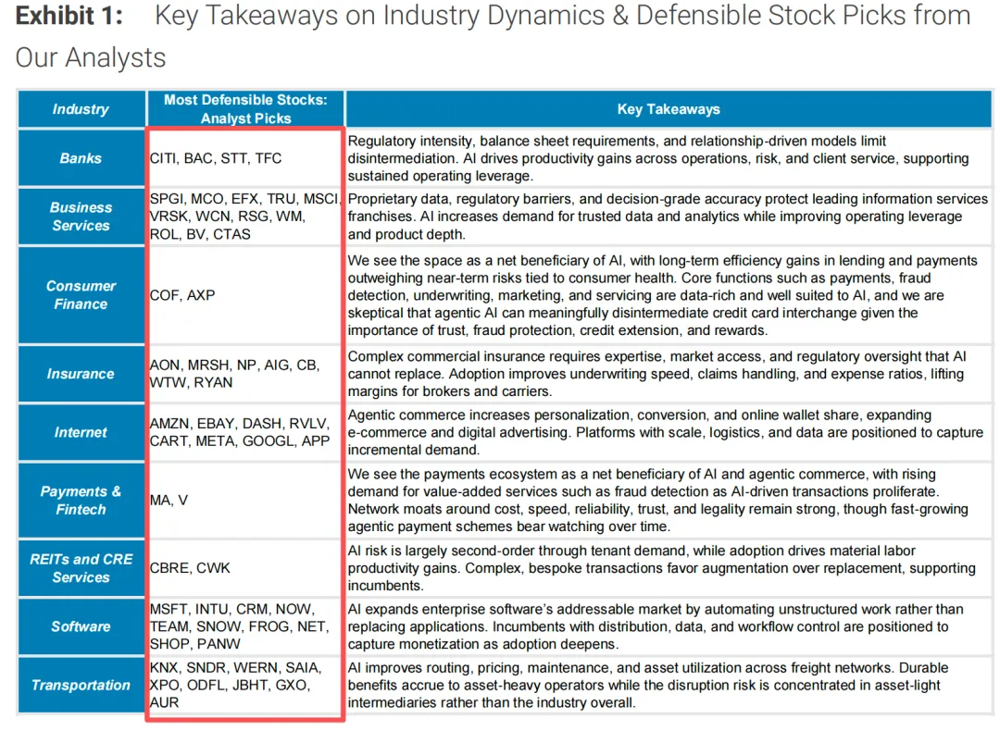Click the takeaway starting 'AI risk is largely second-order'

pyautogui.click(x=669, y=568)
